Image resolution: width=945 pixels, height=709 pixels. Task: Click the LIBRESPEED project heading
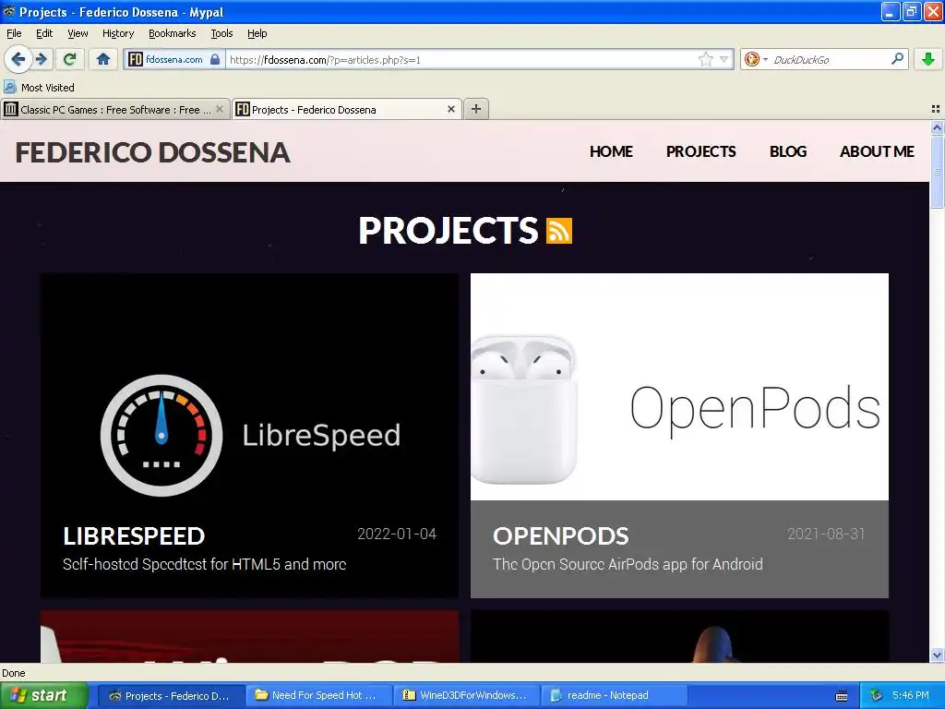point(134,536)
